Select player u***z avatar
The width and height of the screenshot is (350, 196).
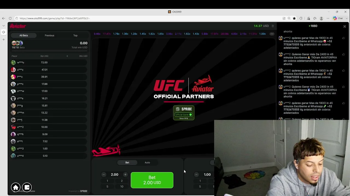(13, 70)
